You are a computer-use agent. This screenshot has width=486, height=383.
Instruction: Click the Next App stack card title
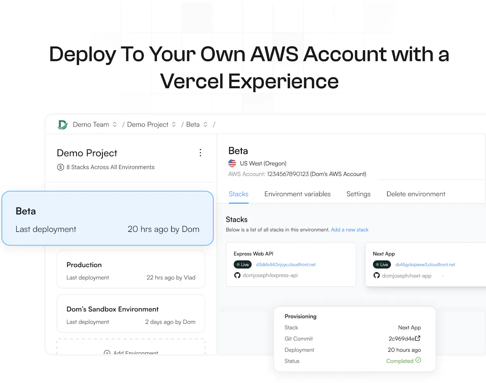click(384, 254)
